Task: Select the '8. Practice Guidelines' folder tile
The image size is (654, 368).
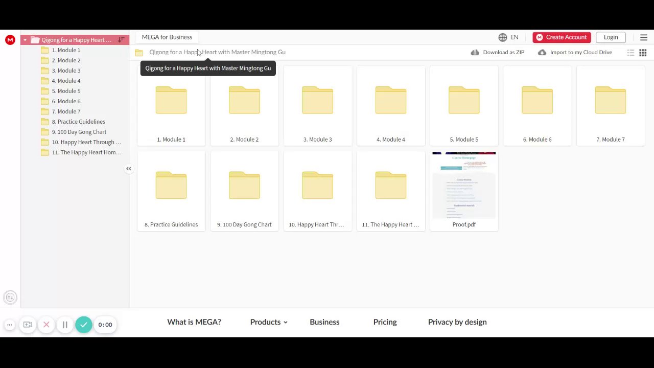Action: (171, 191)
